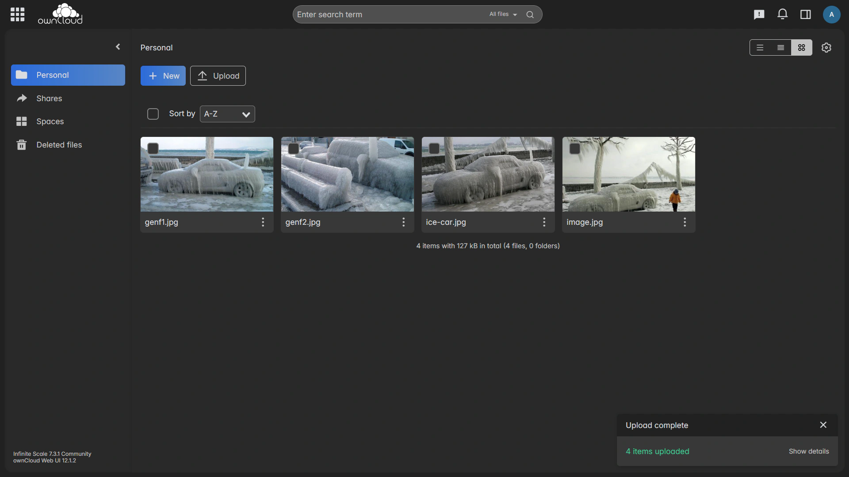Open the Shares section
Screen dimensions: 849x477
[x=49, y=98]
